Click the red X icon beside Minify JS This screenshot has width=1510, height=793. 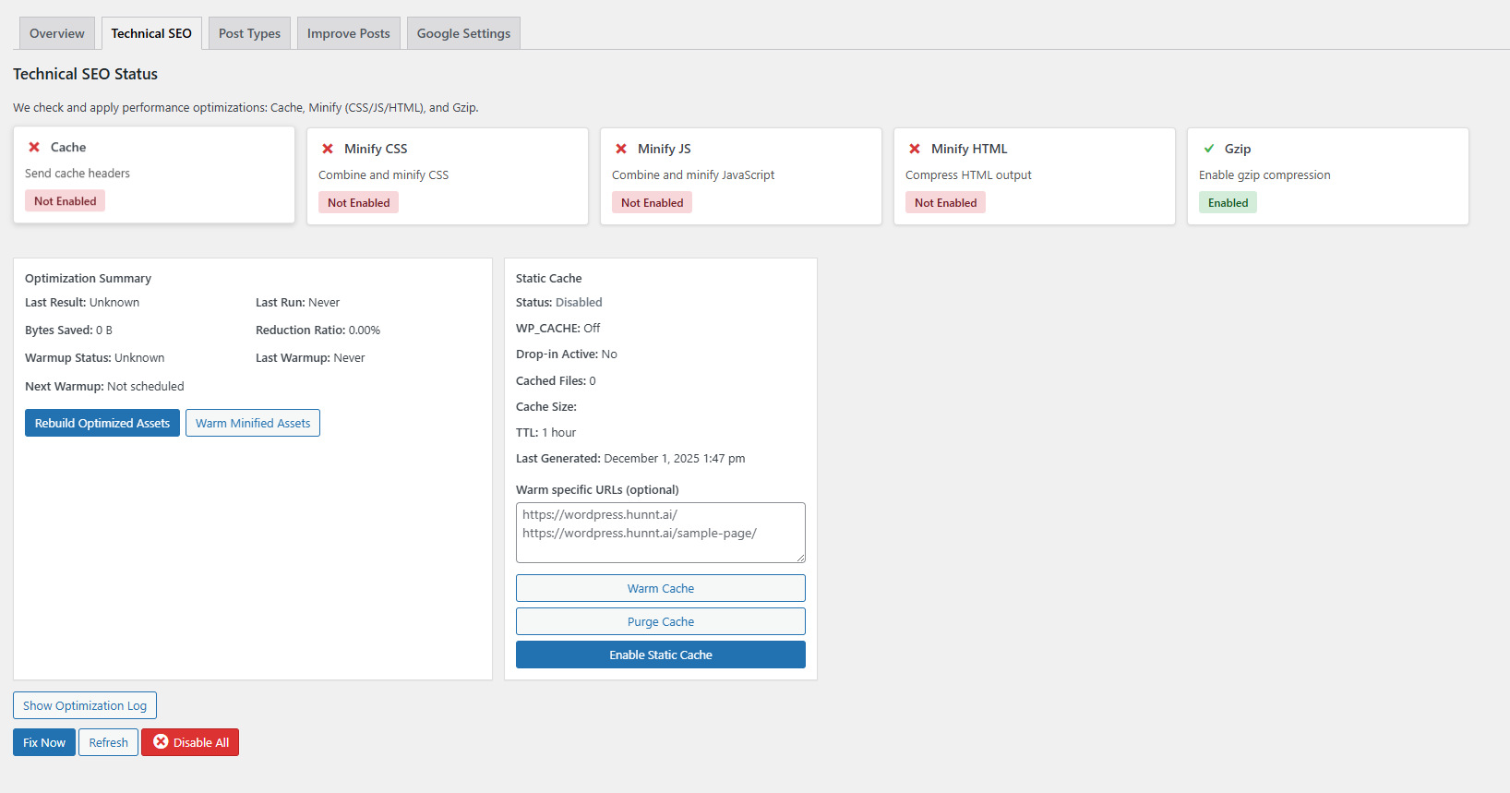point(621,149)
